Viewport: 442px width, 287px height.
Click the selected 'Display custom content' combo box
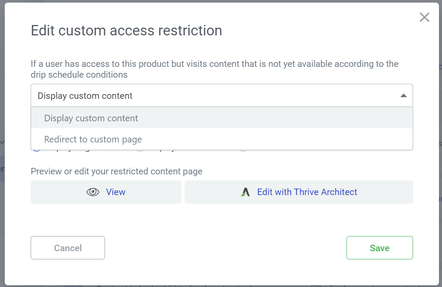tap(222, 95)
